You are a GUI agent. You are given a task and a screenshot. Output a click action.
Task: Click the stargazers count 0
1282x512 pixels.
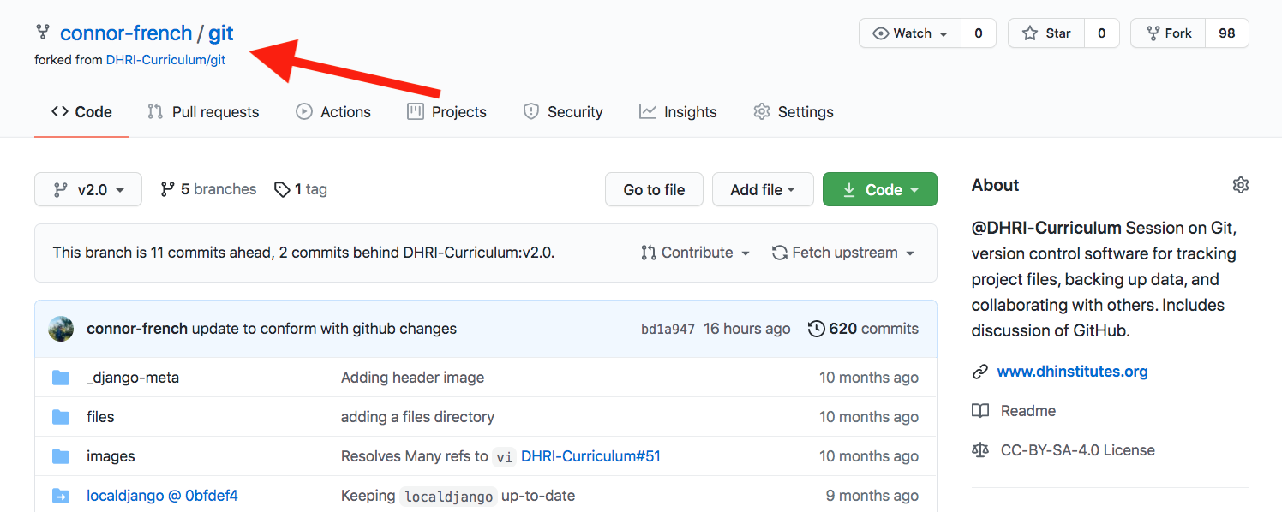point(1101,33)
